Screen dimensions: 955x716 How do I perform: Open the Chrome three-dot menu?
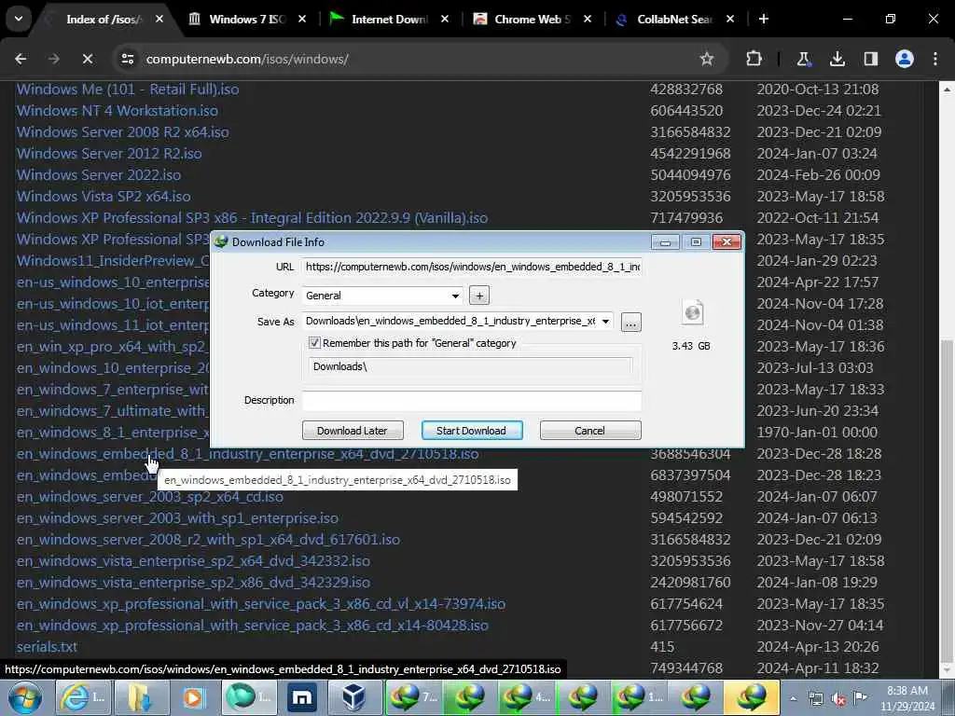tap(935, 59)
